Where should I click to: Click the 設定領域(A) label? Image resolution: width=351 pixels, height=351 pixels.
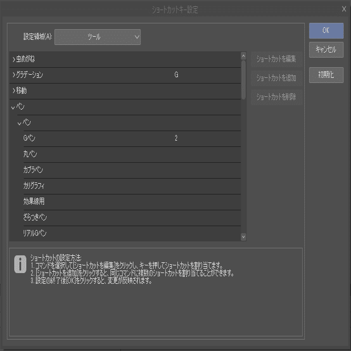coord(37,37)
